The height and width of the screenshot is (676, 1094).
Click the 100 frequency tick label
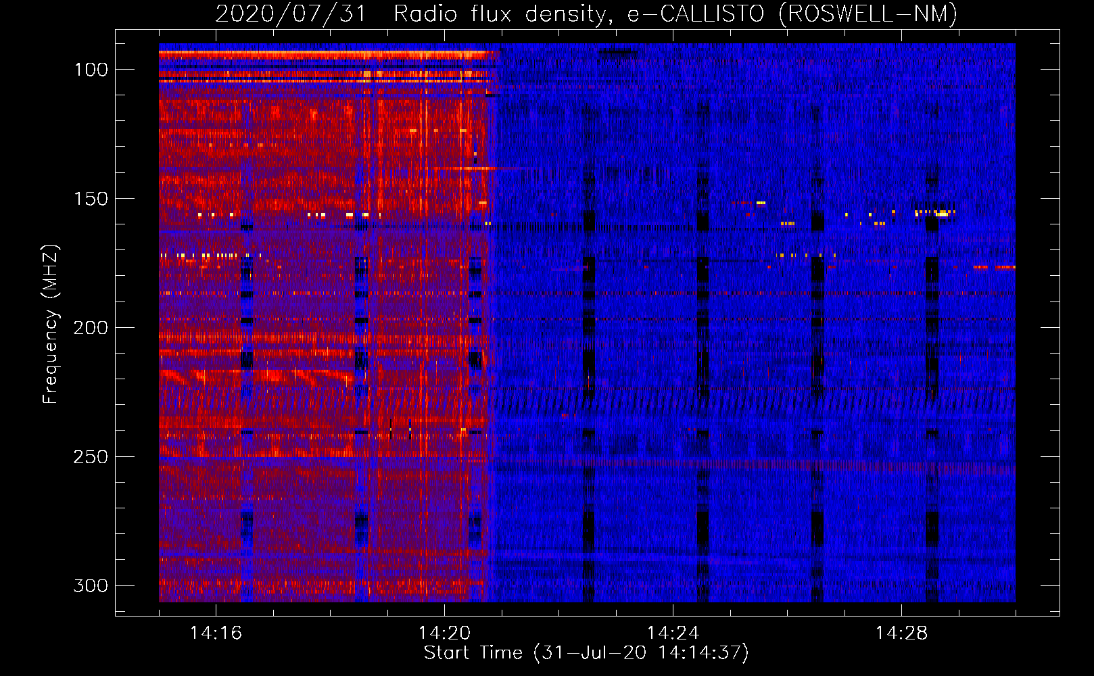tap(91, 70)
